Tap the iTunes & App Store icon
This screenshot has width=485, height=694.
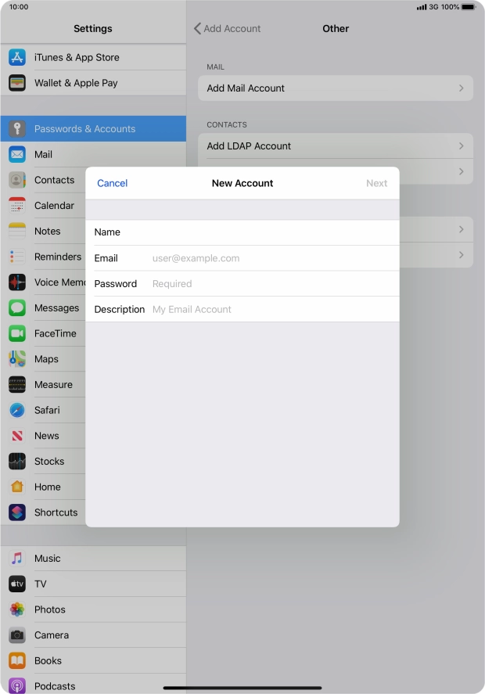pyautogui.click(x=17, y=57)
